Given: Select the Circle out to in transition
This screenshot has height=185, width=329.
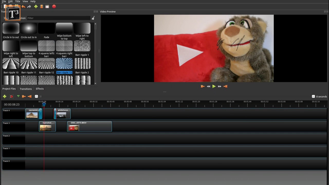Looking at the screenshot, I should (29, 31).
